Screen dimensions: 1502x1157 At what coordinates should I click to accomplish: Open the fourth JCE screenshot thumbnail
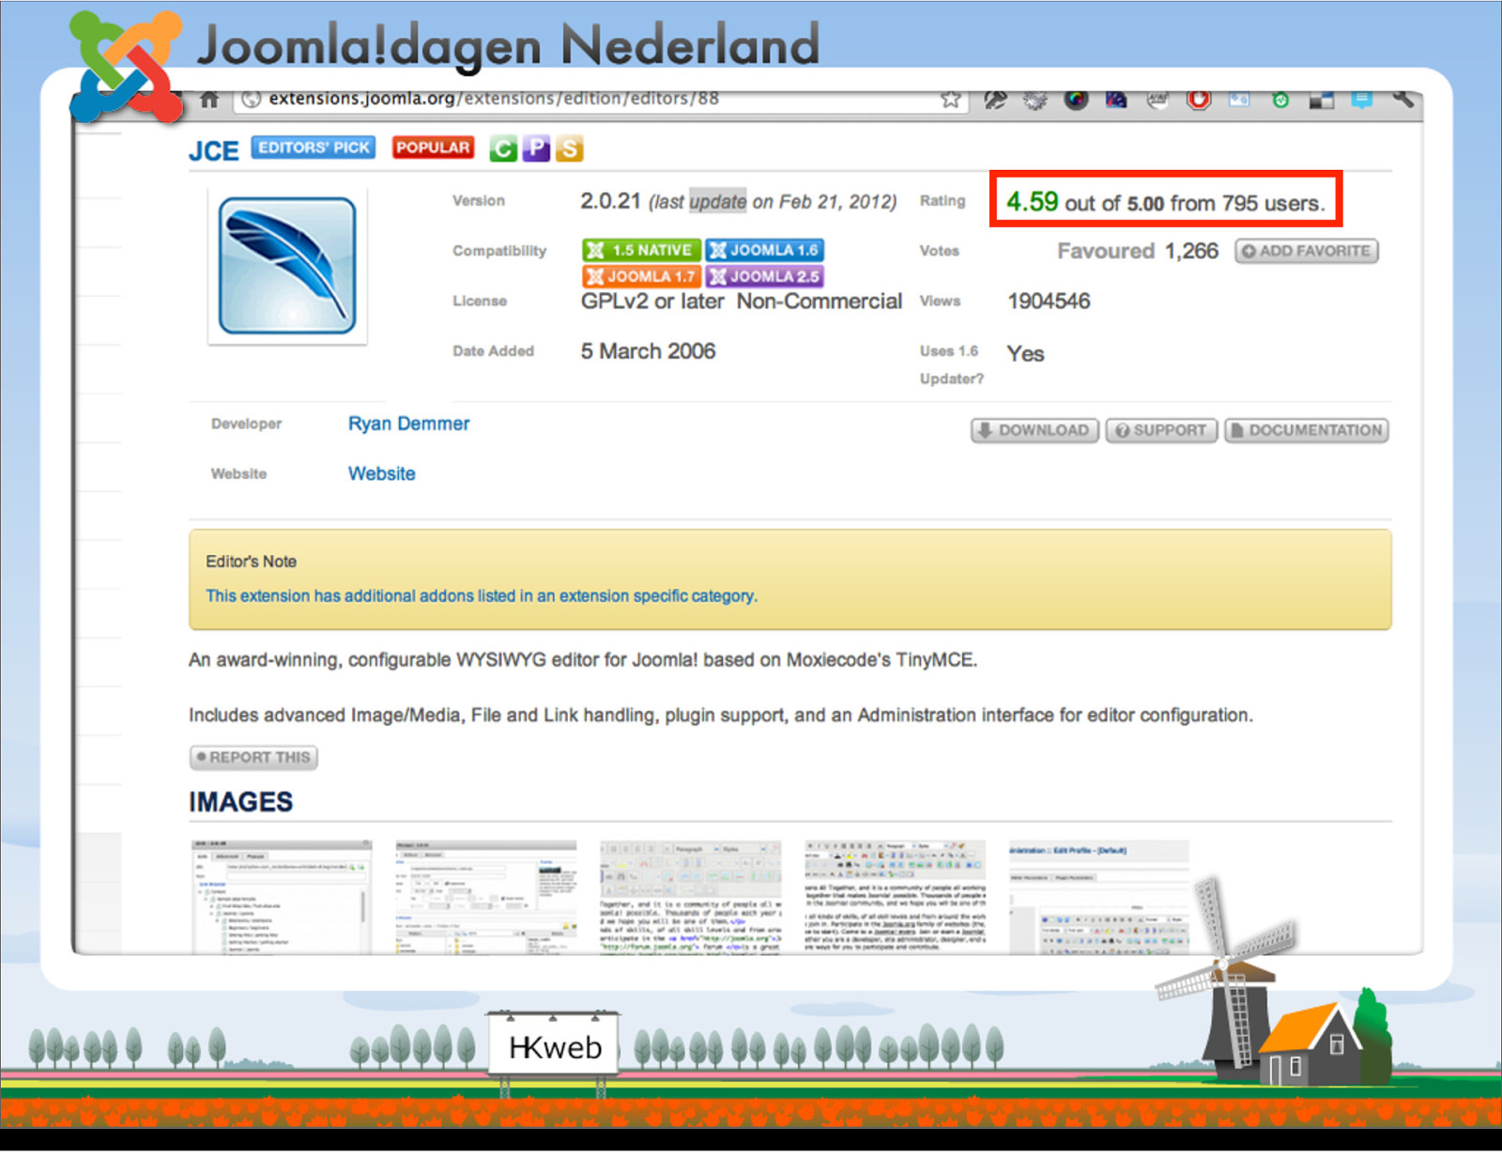(x=896, y=897)
